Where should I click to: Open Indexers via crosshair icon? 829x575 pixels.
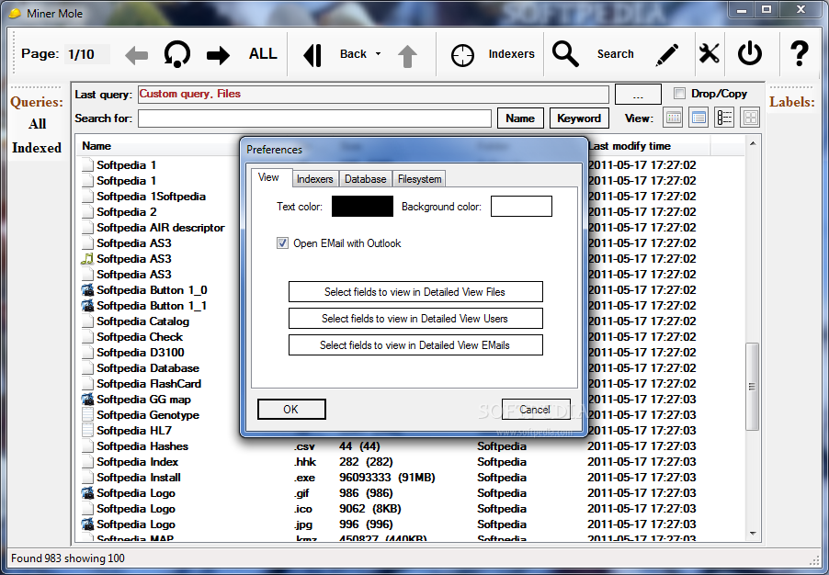[x=462, y=55]
